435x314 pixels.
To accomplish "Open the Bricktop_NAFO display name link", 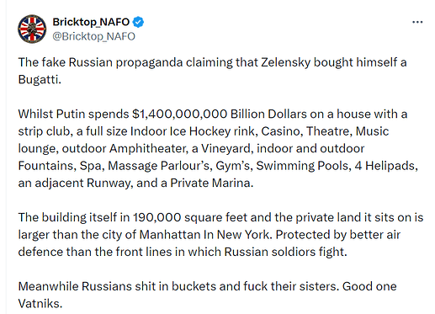I will 91,22.
